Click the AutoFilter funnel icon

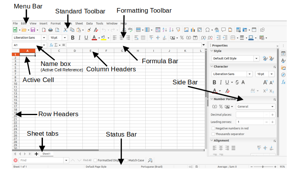178,30
